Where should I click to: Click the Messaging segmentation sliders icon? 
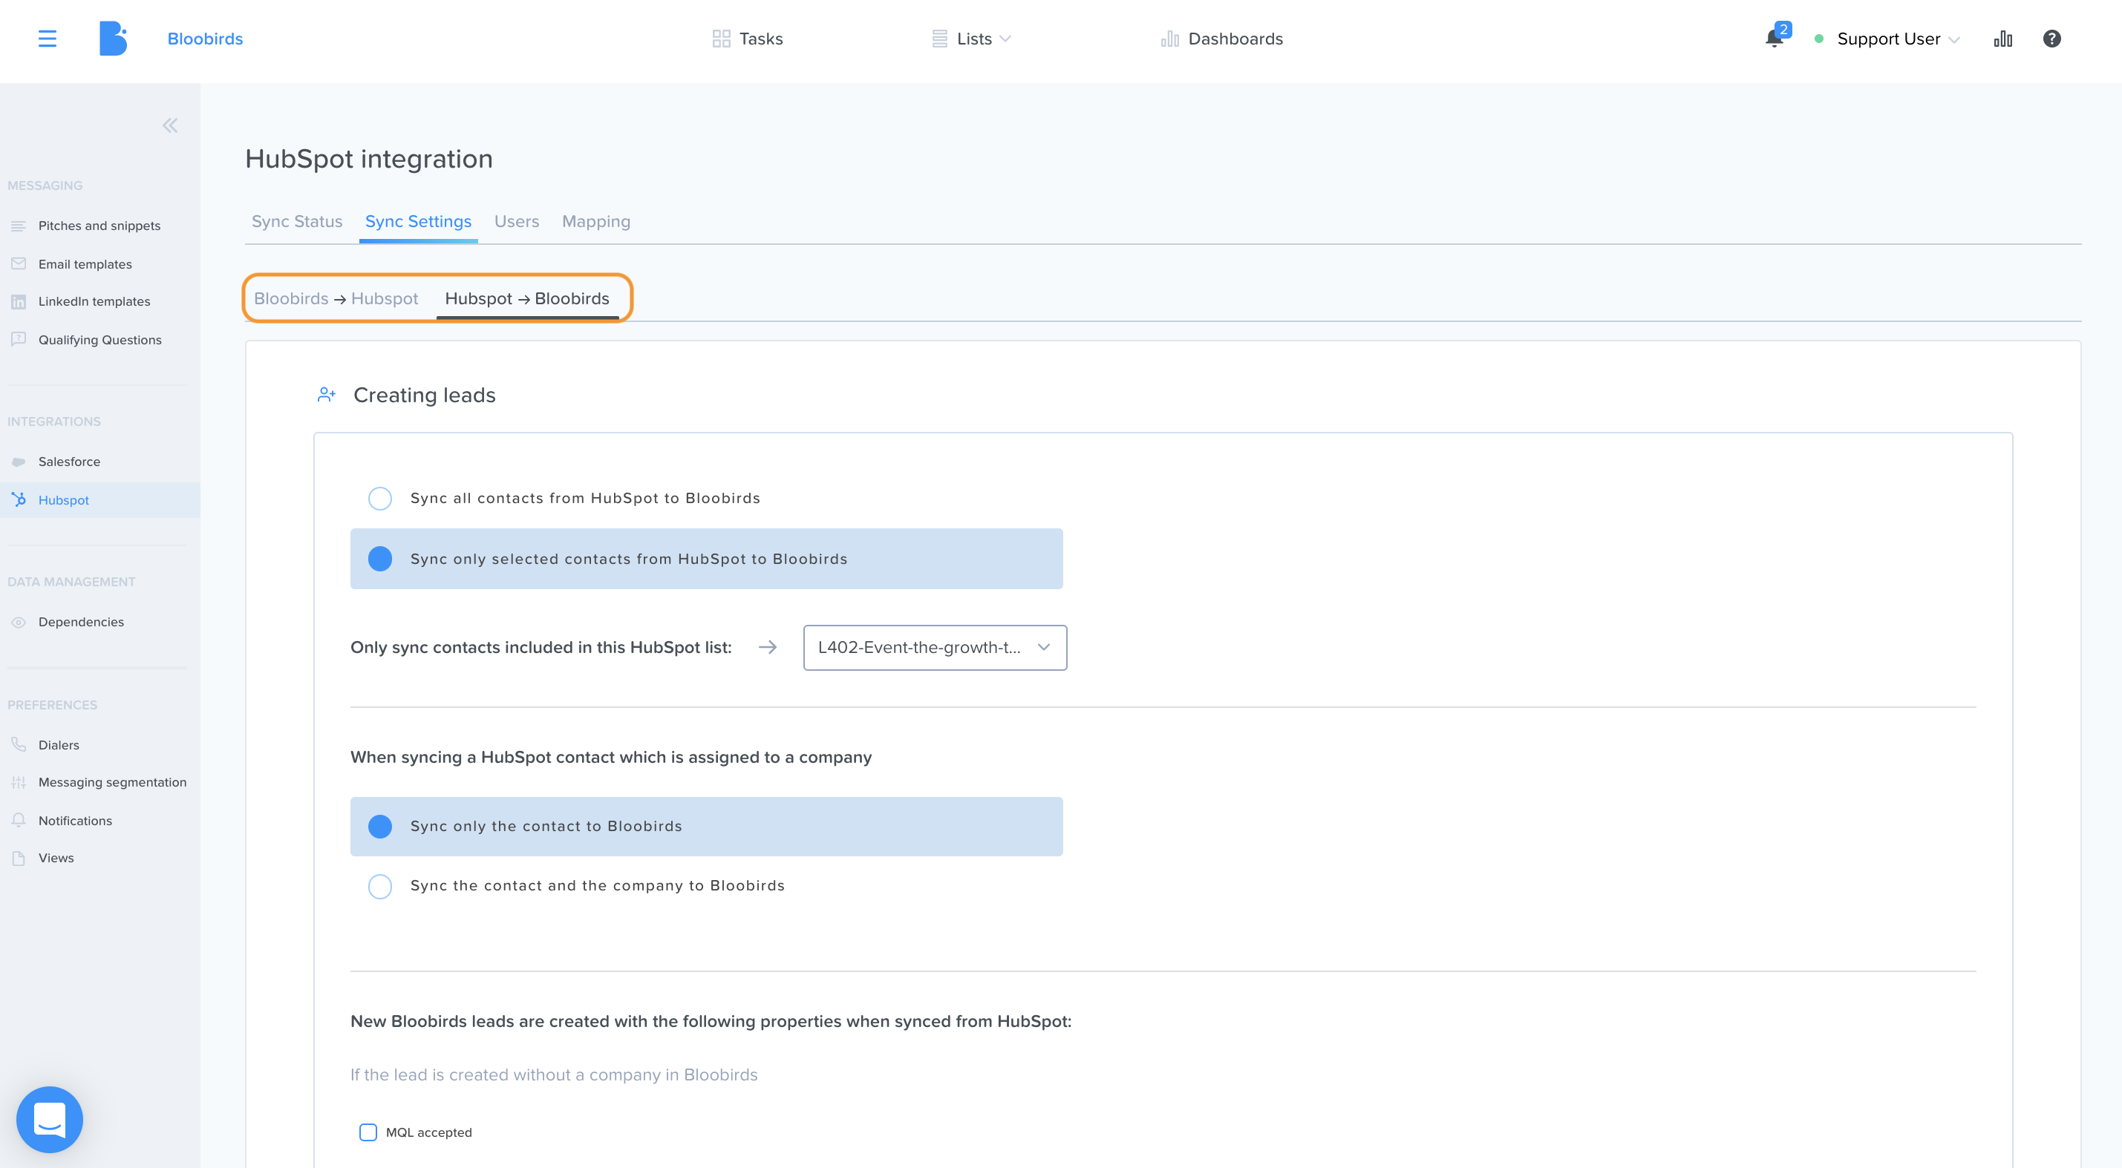(18, 782)
